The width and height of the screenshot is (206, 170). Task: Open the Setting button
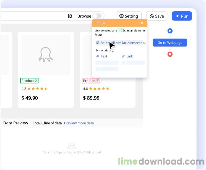click(x=129, y=16)
